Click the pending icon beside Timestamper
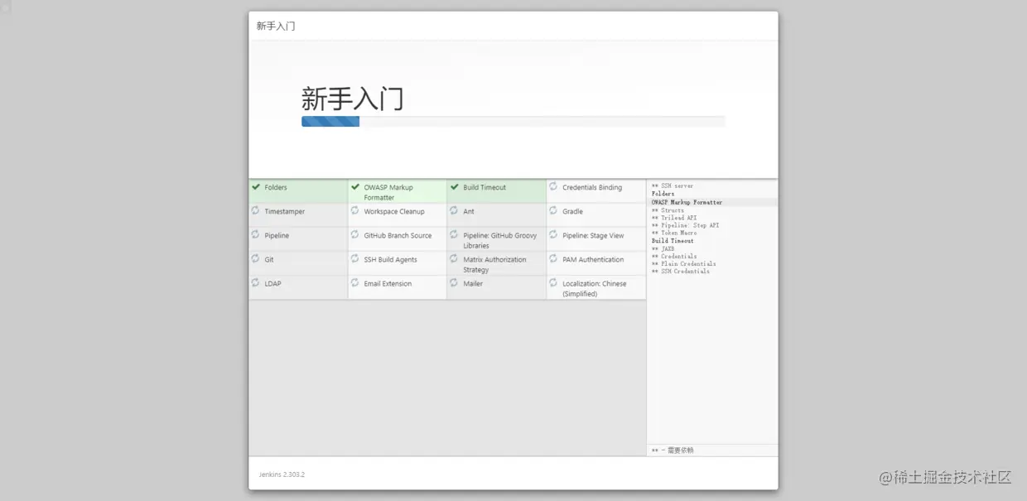 pyautogui.click(x=256, y=211)
